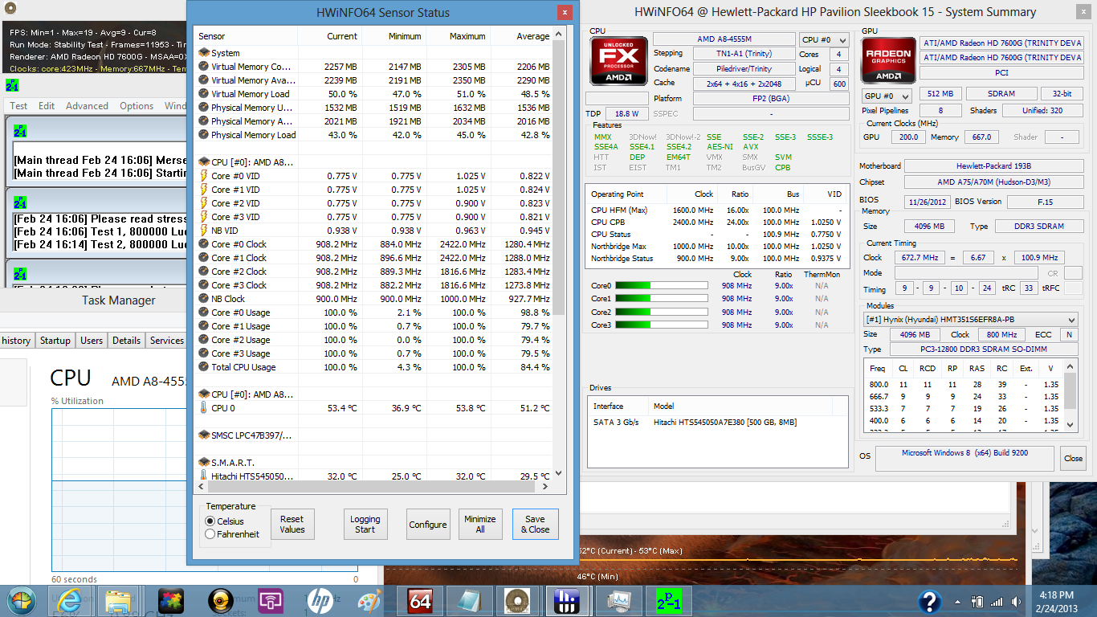Click the chip icon beside SMSC LPC47B397
The height and width of the screenshot is (617, 1097).
[x=203, y=435]
